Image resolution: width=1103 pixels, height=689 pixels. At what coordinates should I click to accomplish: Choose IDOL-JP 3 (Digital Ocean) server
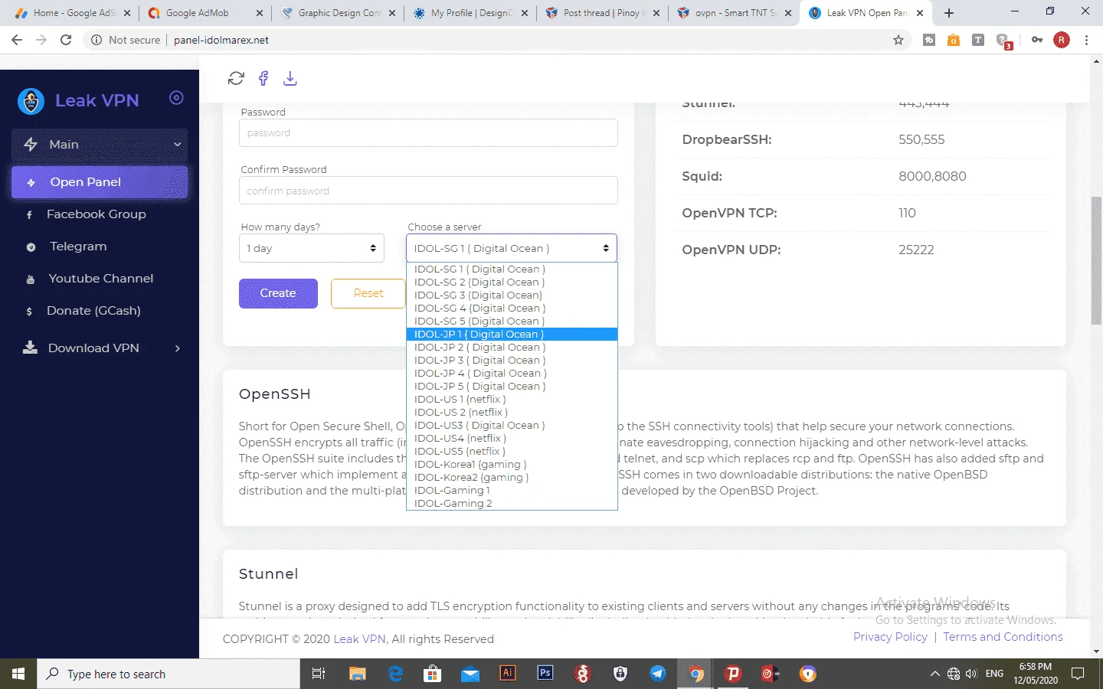512,361
